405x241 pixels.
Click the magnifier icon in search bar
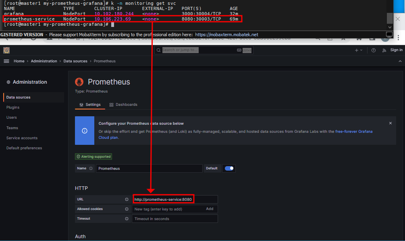point(159,50)
